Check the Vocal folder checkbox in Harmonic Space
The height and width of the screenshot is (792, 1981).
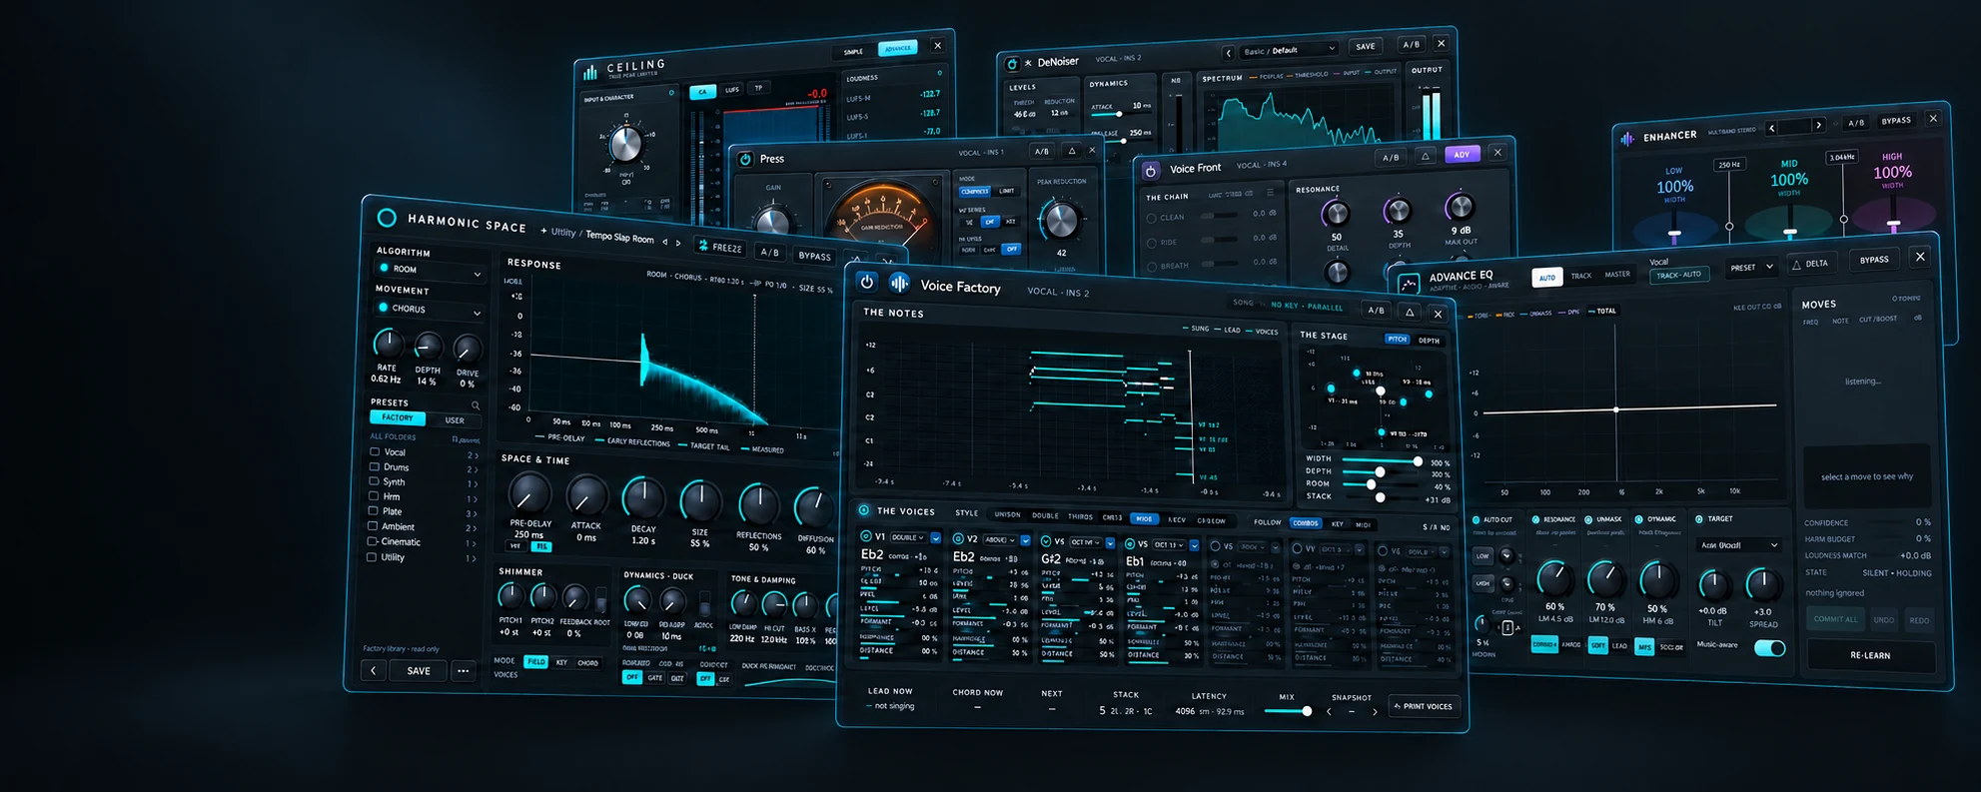coord(375,451)
